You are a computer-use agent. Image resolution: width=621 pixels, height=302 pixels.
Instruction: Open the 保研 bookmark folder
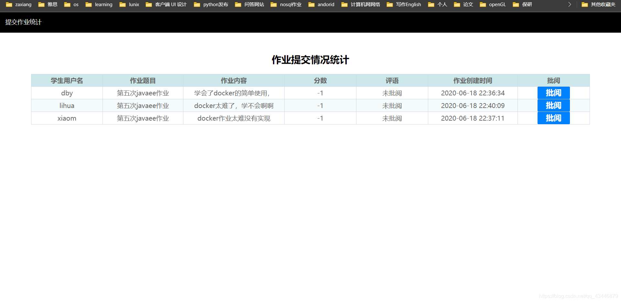(522, 5)
